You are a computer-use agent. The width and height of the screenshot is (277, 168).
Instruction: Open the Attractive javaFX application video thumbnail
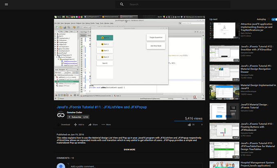[224, 31]
